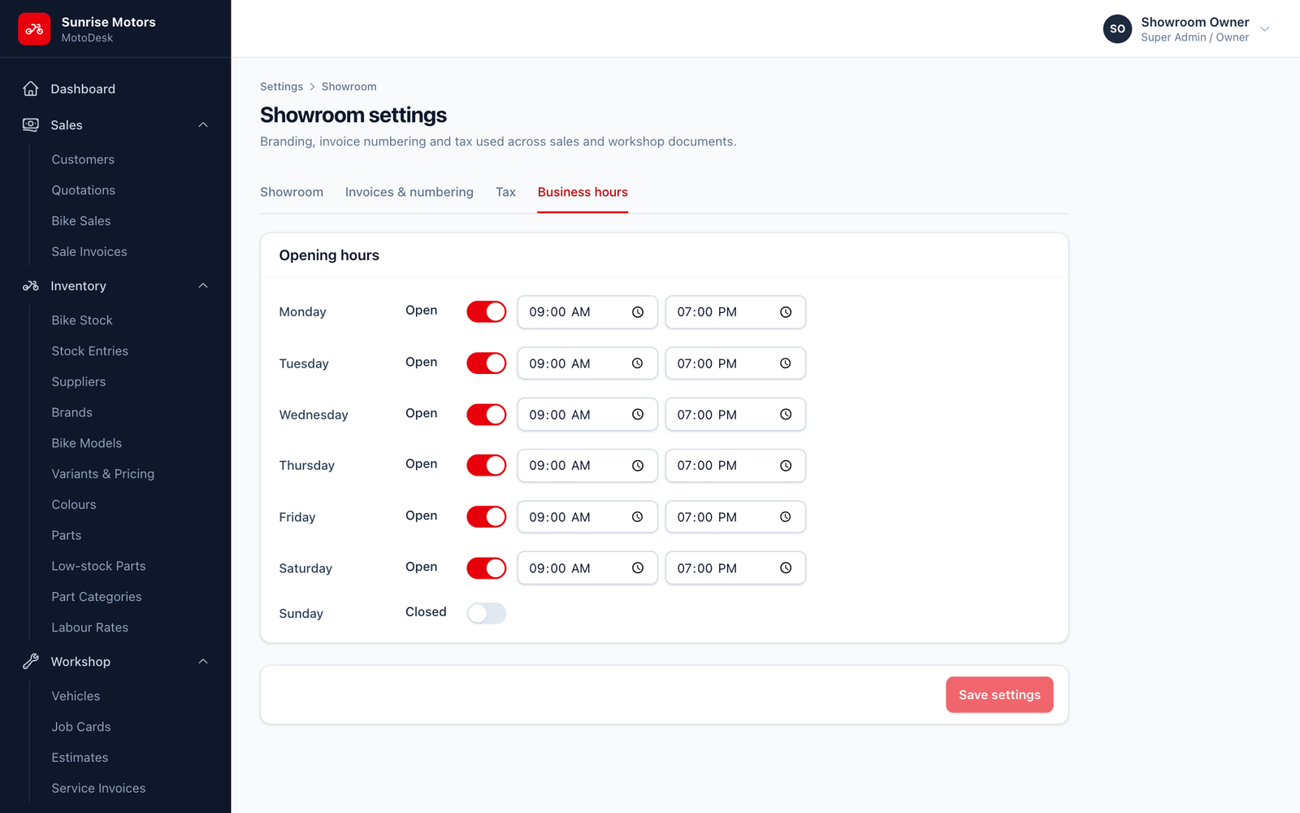Click the SO user avatar
The height and width of the screenshot is (813, 1300).
coord(1117,28)
